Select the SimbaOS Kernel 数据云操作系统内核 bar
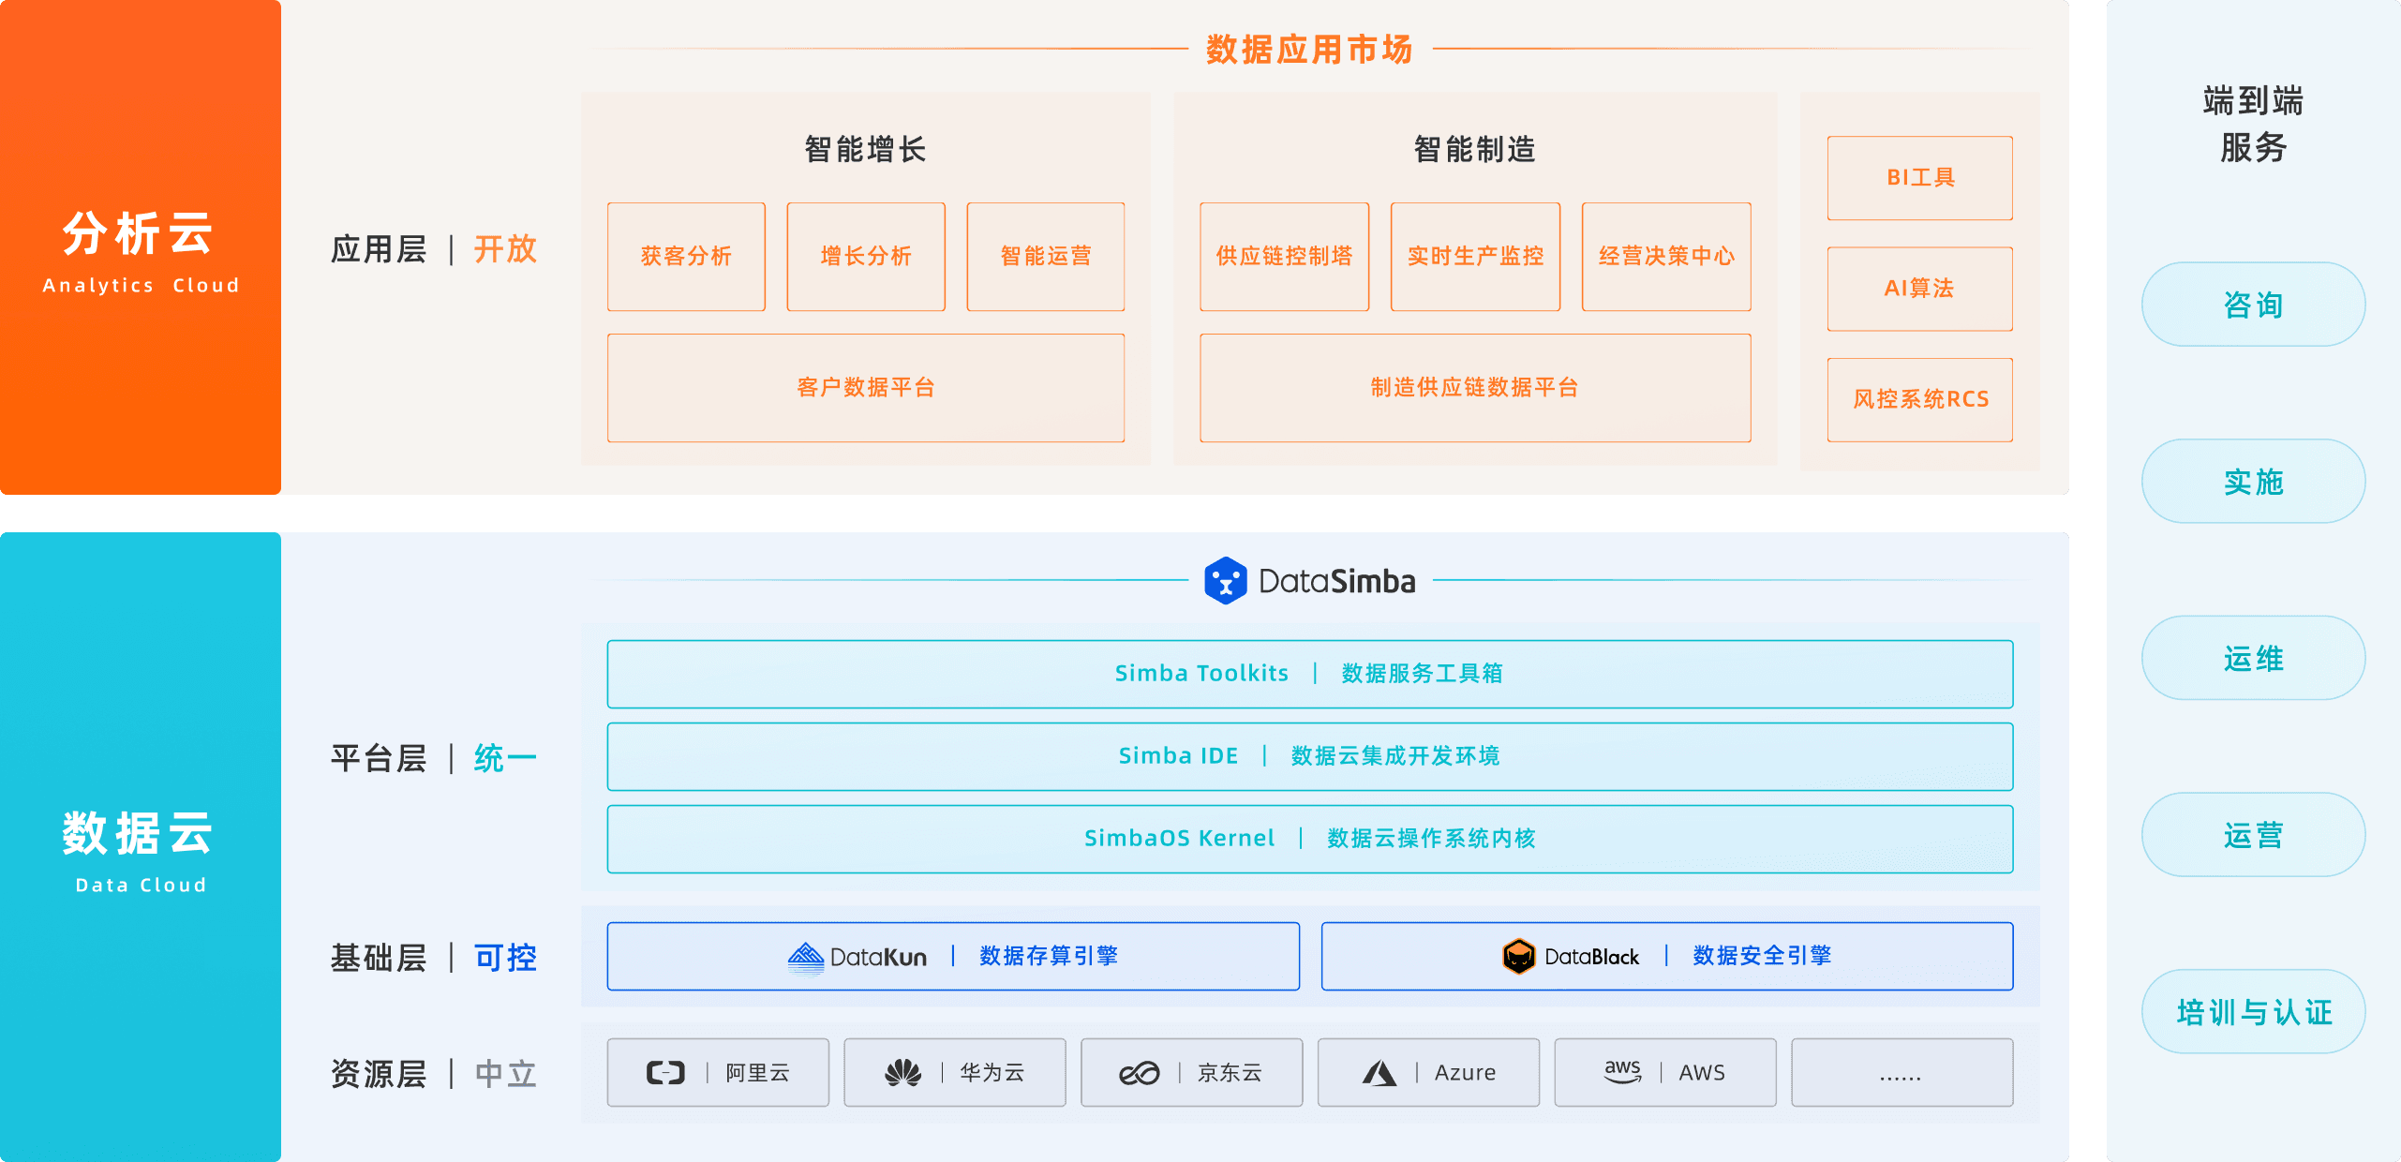 (x=1310, y=840)
